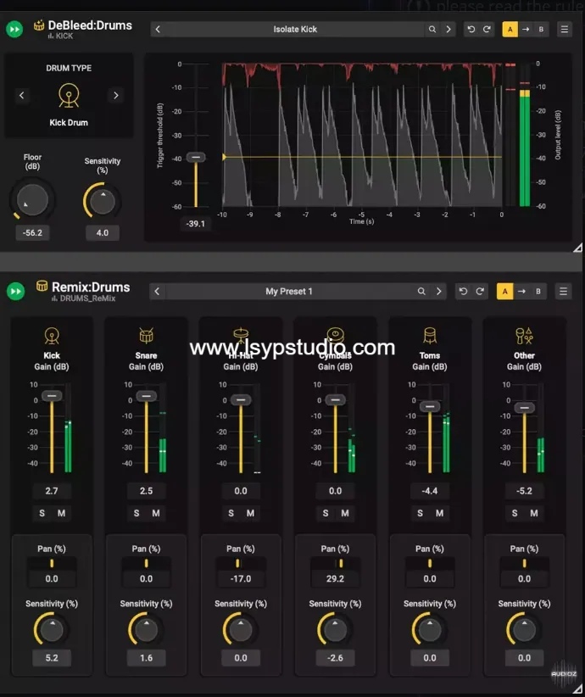Click the Toms channel icon

(x=430, y=336)
